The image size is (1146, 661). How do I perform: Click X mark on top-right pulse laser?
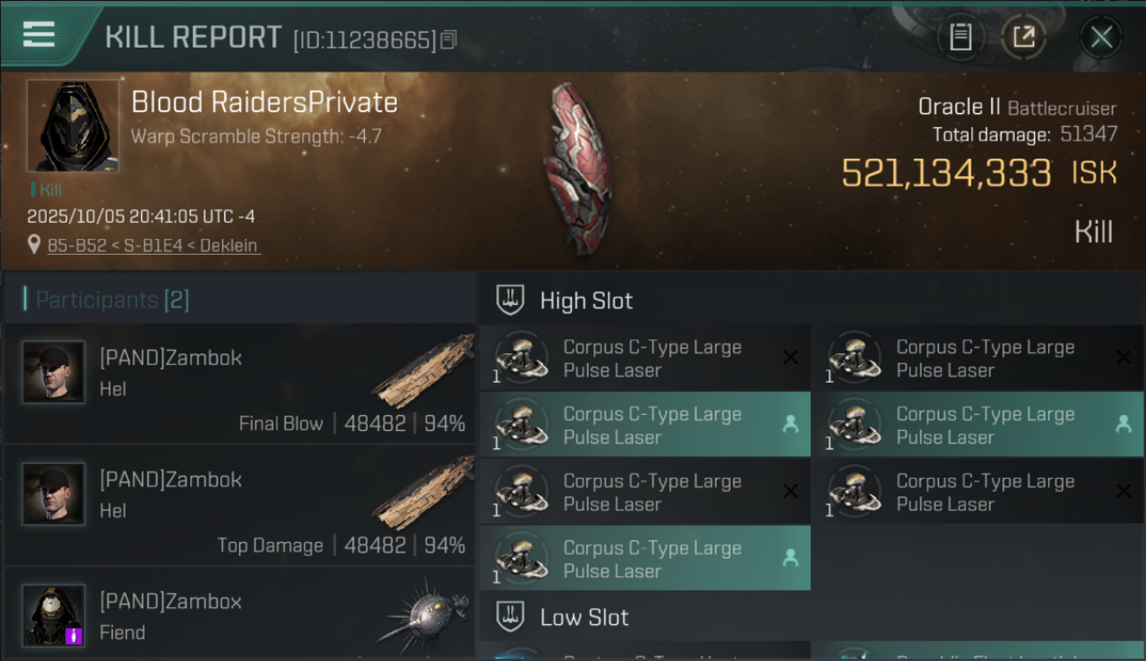1123,357
